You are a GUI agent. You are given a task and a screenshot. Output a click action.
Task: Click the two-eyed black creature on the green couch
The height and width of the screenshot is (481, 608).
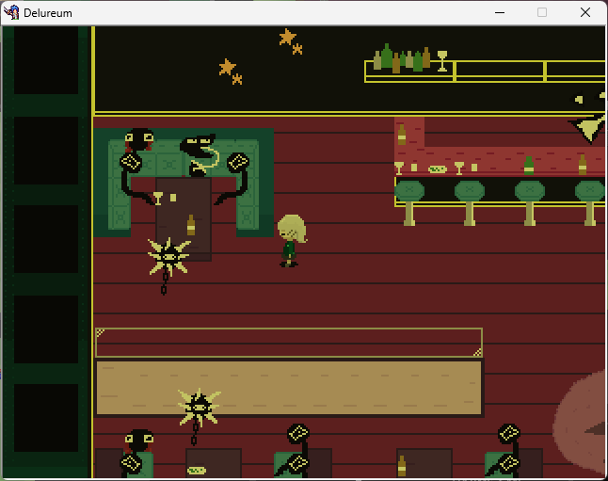(x=138, y=139)
